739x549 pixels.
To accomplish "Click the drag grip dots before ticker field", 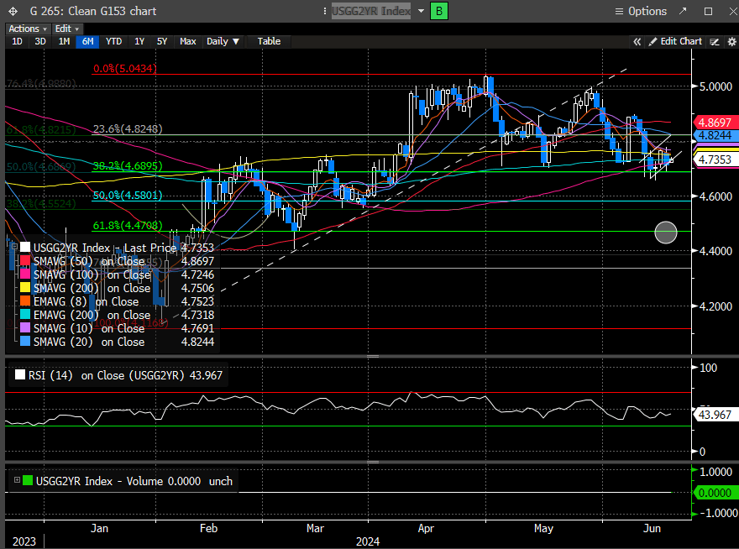I will click(327, 12).
